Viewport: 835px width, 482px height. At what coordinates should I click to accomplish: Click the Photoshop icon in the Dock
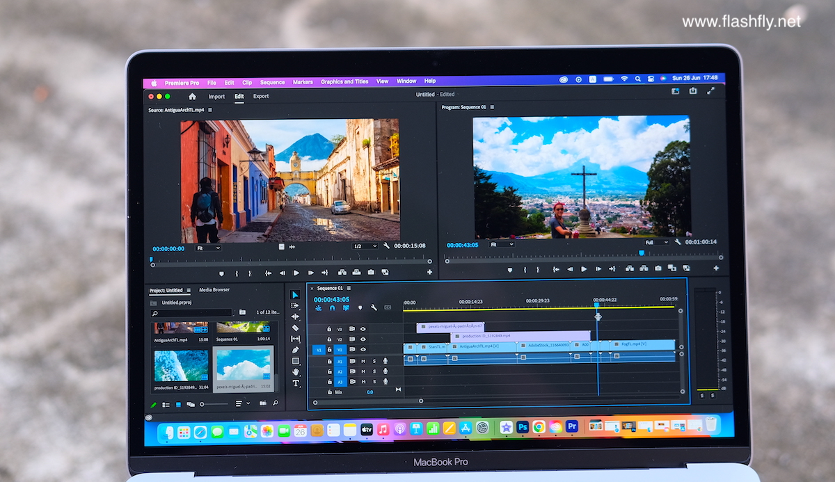click(x=522, y=427)
